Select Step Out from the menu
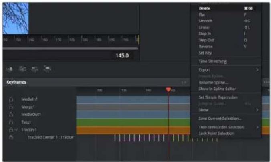The height and width of the screenshot is (162, 271). tap(206, 40)
